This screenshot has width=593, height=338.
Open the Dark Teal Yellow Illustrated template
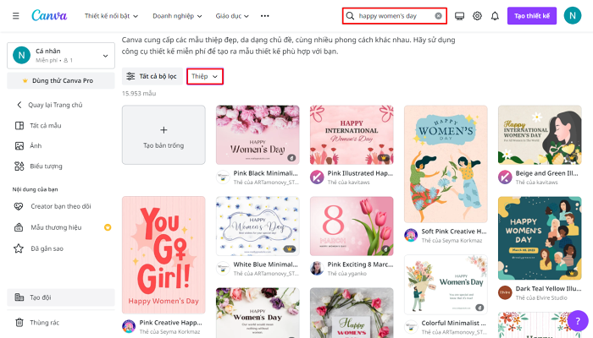(x=540, y=238)
